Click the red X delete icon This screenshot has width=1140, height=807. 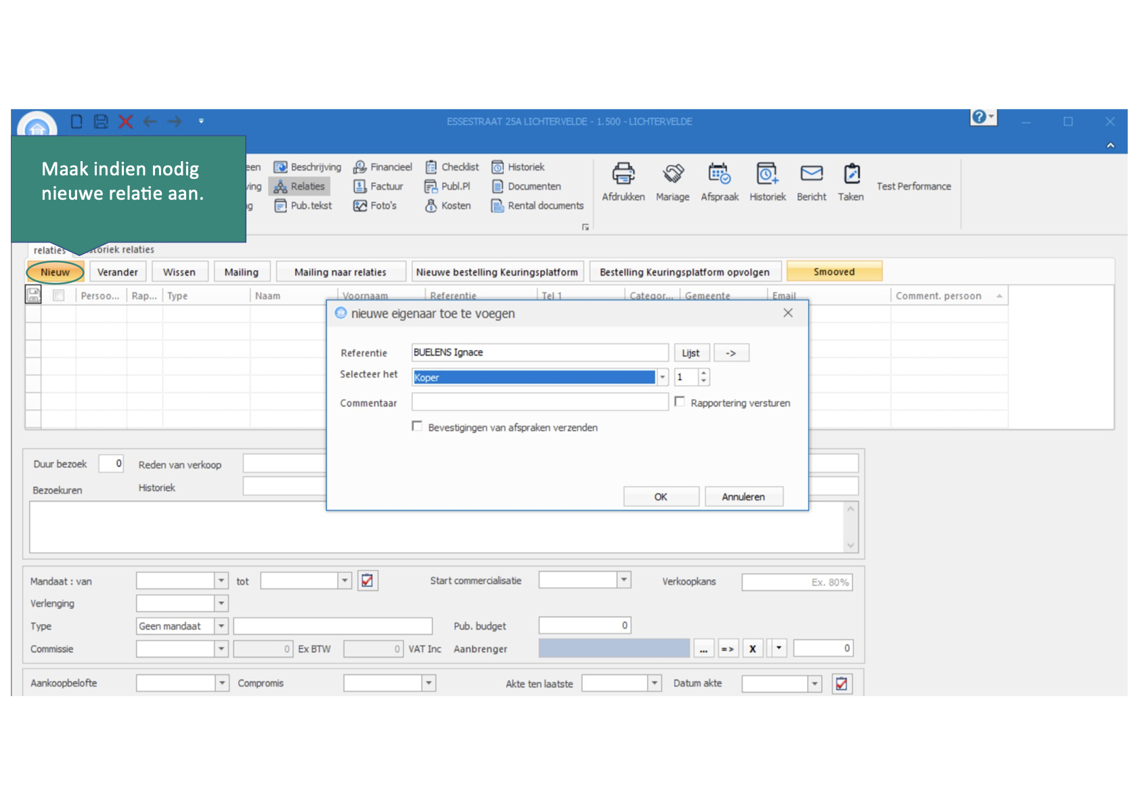tap(125, 121)
